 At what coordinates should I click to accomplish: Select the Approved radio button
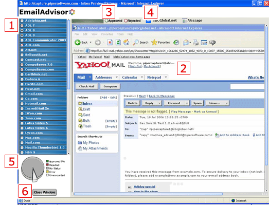pyautogui.click(x=106, y=21)
